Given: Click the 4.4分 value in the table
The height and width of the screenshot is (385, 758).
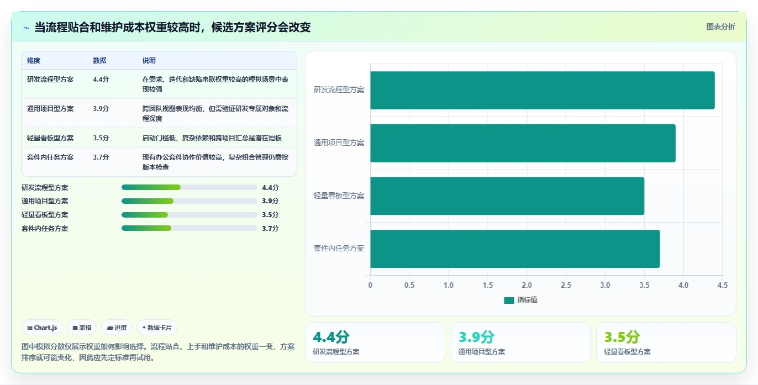Looking at the screenshot, I should [101, 80].
